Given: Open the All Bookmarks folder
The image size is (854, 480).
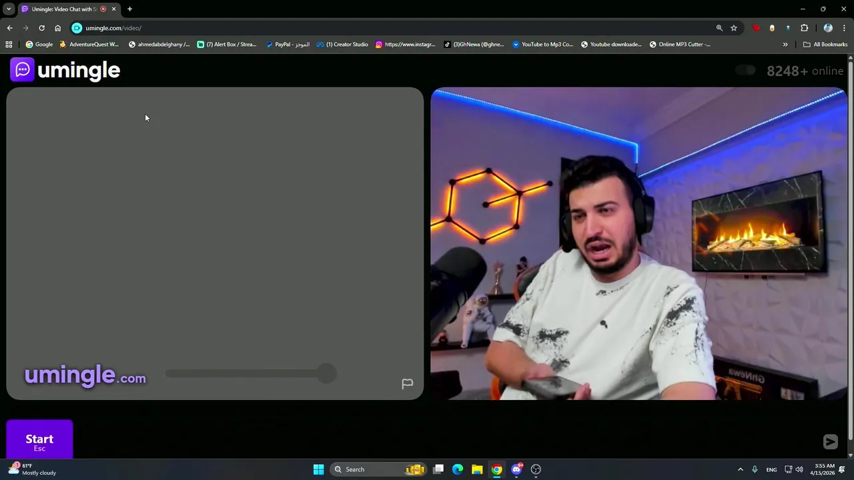Looking at the screenshot, I should coord(825,45).
